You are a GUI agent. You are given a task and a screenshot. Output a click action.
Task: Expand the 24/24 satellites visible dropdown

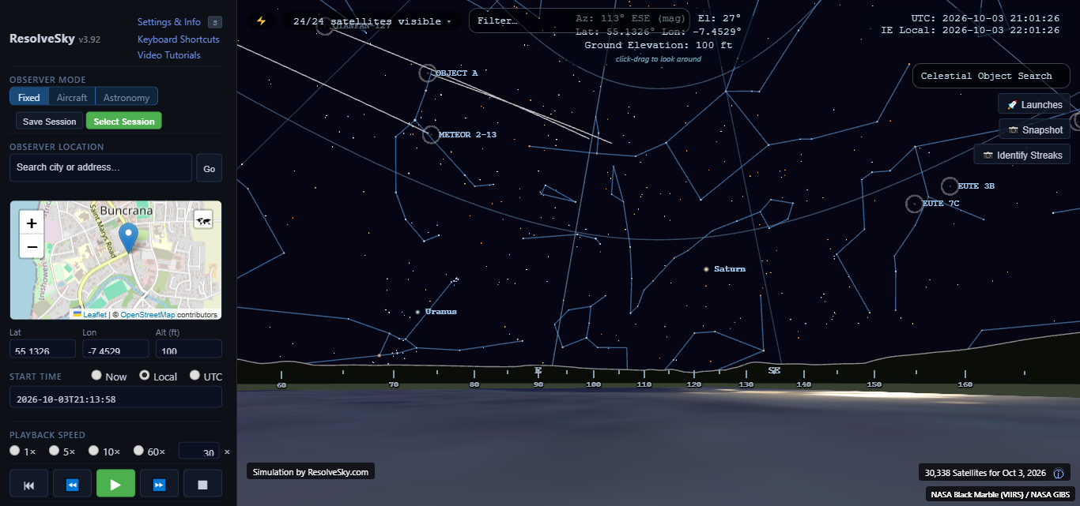coord(372,21)
